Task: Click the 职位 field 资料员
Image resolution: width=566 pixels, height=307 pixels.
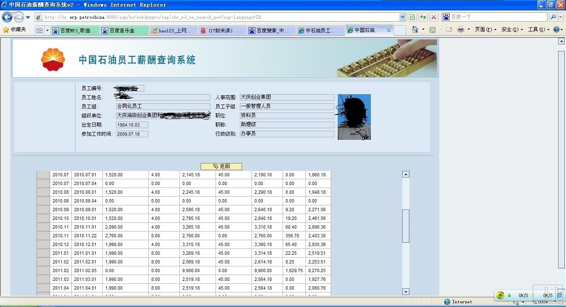Action: click(287, 115)
